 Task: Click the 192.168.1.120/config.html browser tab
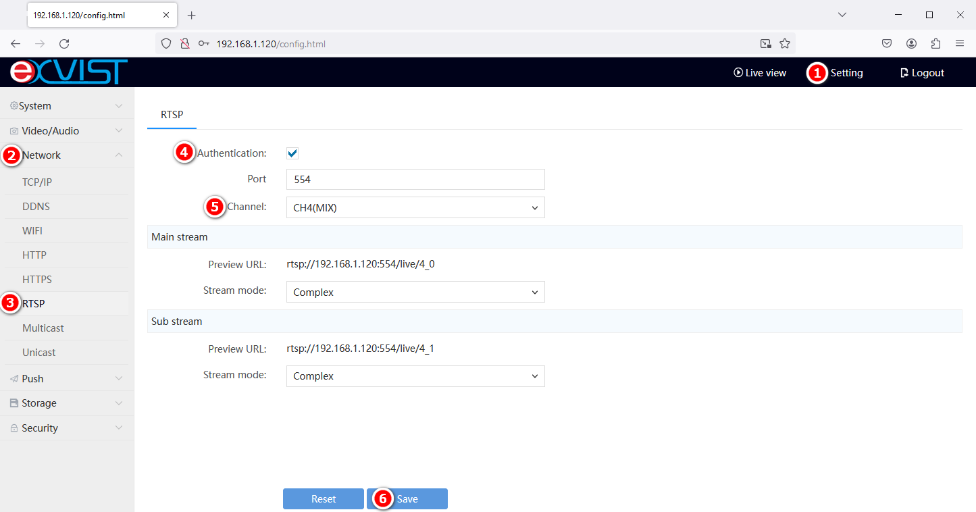[x=101, y=15]
